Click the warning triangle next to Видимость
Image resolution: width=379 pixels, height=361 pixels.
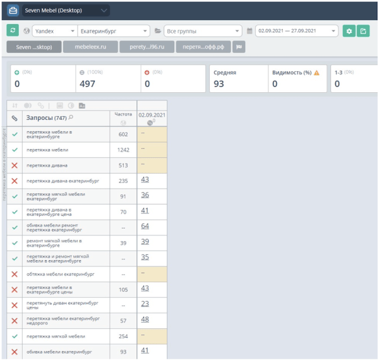316,73
